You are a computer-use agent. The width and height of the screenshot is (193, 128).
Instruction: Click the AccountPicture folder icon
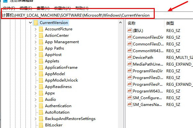pos(41,29)
